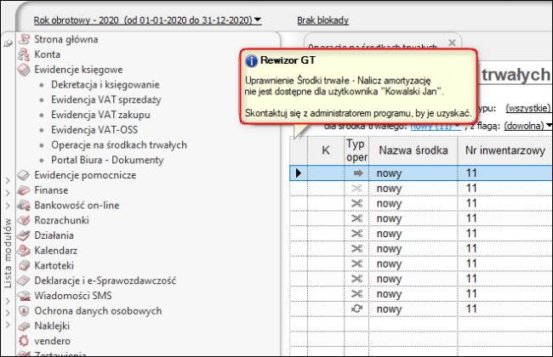Click the Typ oper column header
Screen dimensions: 553x357
356,150
